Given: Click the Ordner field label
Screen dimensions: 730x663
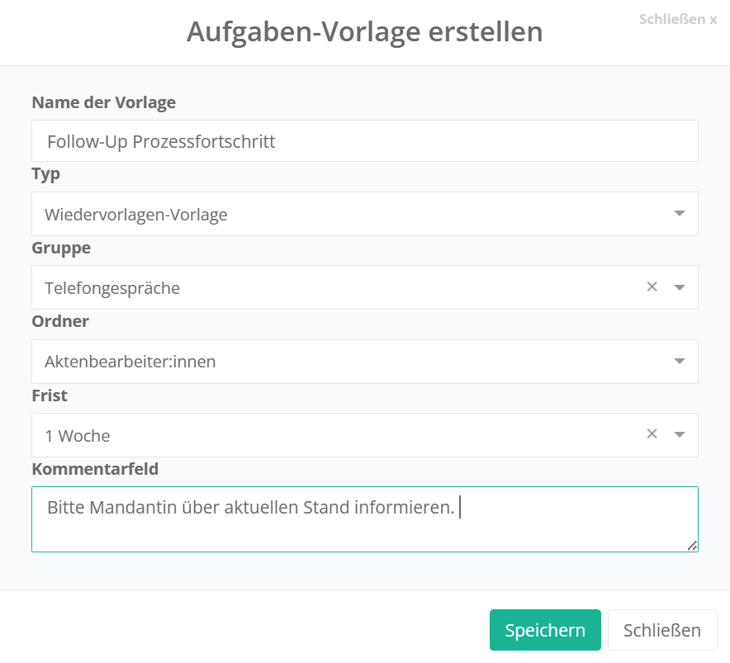Looking at the screenshot, I should pyautogui.click(x=60, y=321).
